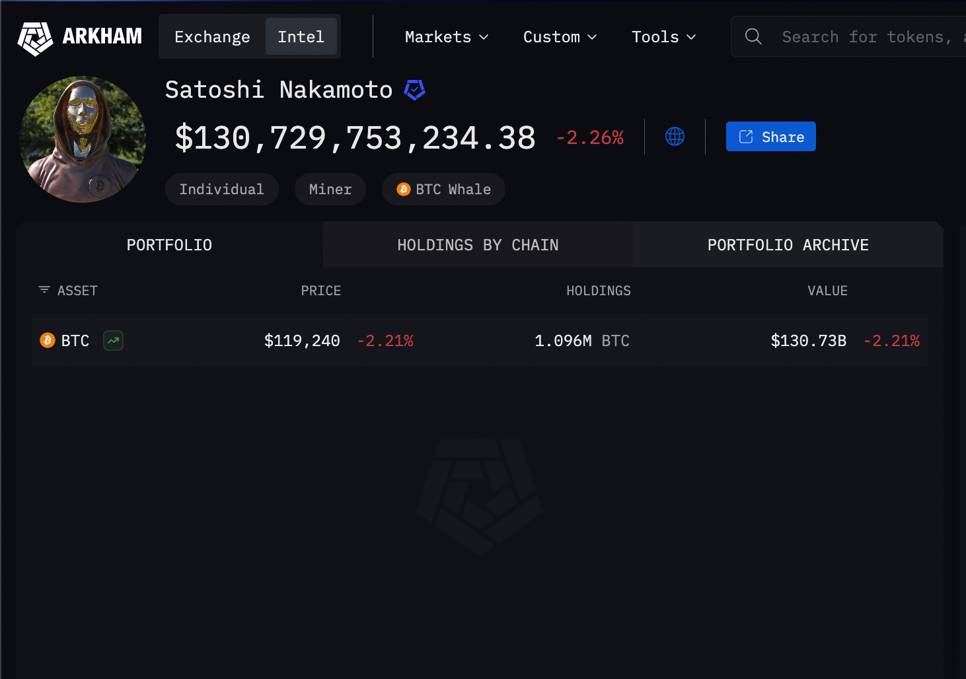966x679 pixels.
Task: Expand the Custom menu
Action: point(559,37)
